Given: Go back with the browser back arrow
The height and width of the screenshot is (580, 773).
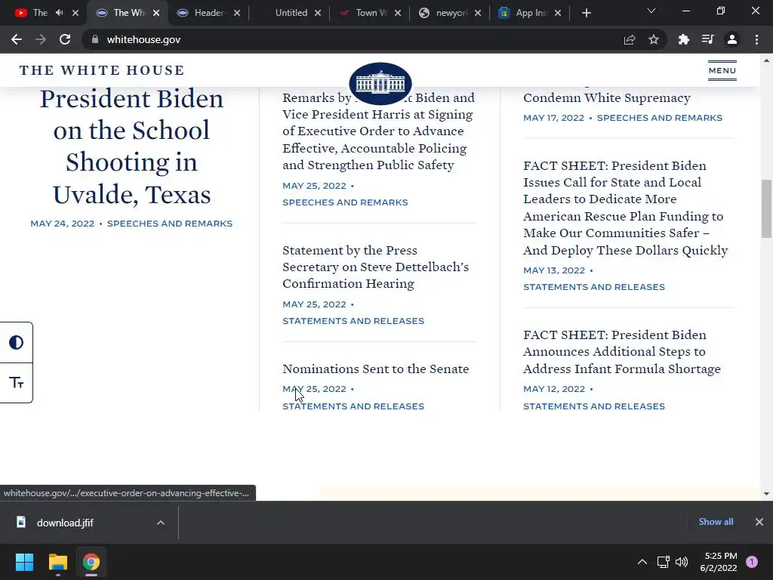Looking at the screenshot, I should [x=17, y=39].
